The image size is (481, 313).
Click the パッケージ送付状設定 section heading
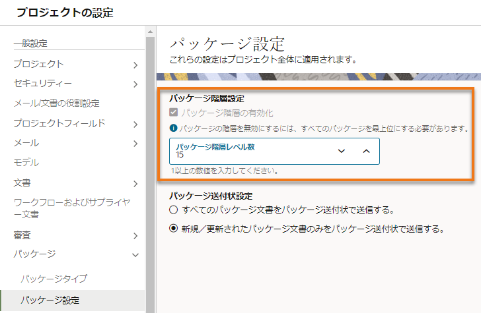pos(211,196)
